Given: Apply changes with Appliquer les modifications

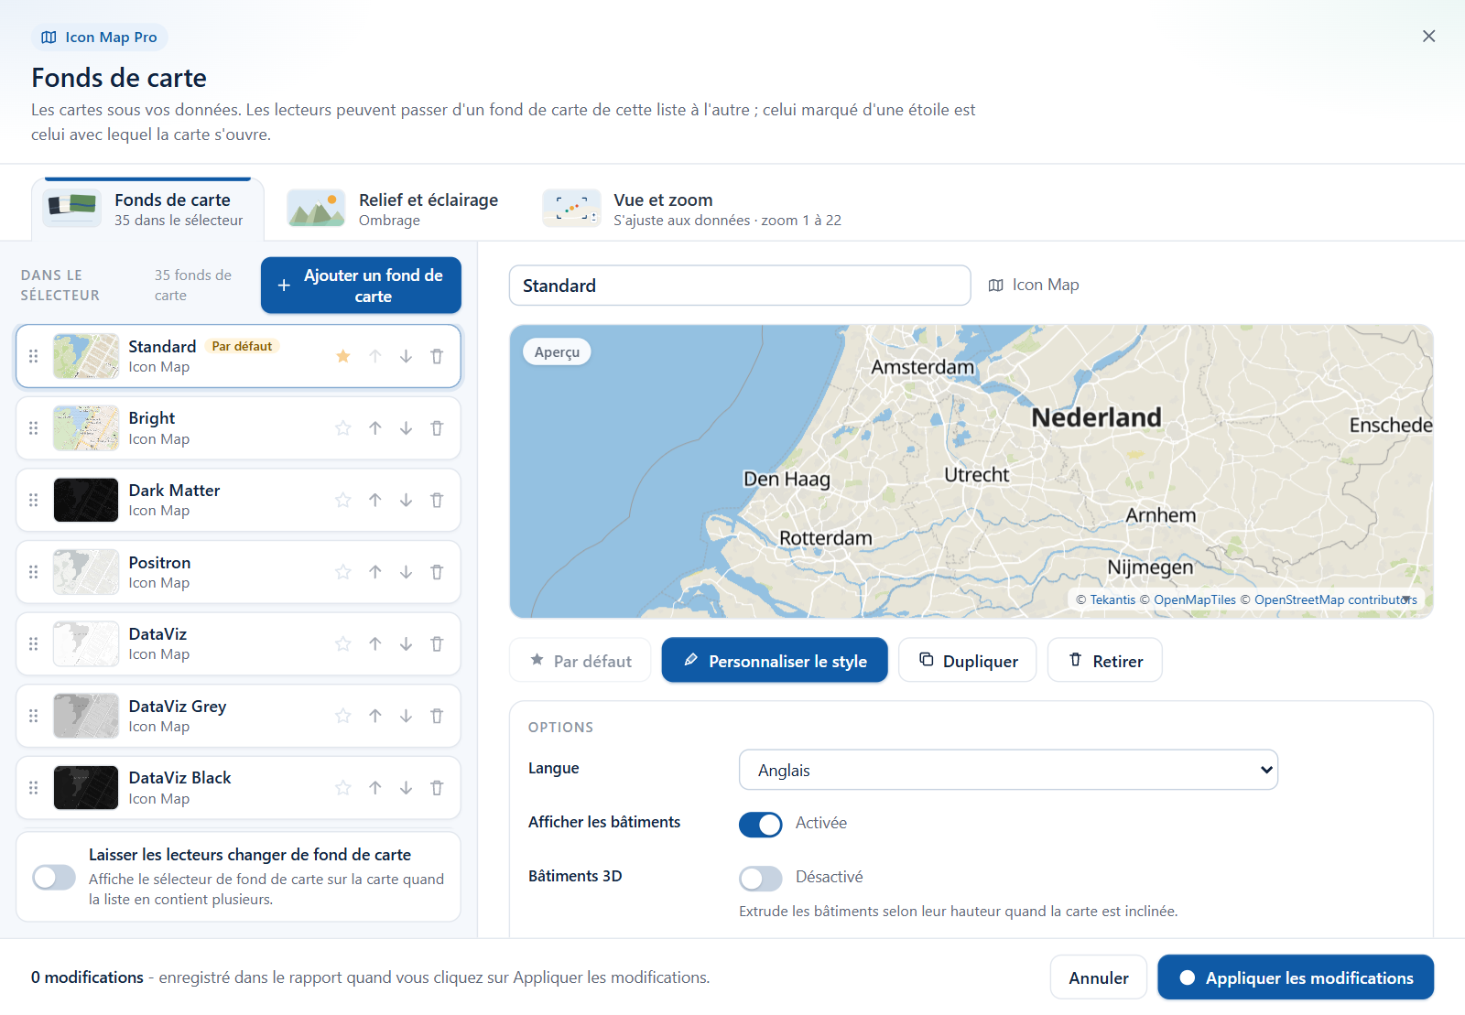Looking at the screenshot, I should [x=1296, y=977].
